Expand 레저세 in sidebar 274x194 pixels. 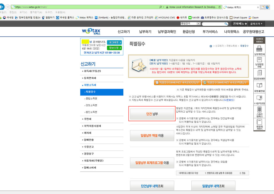click(x=86, y=133)
